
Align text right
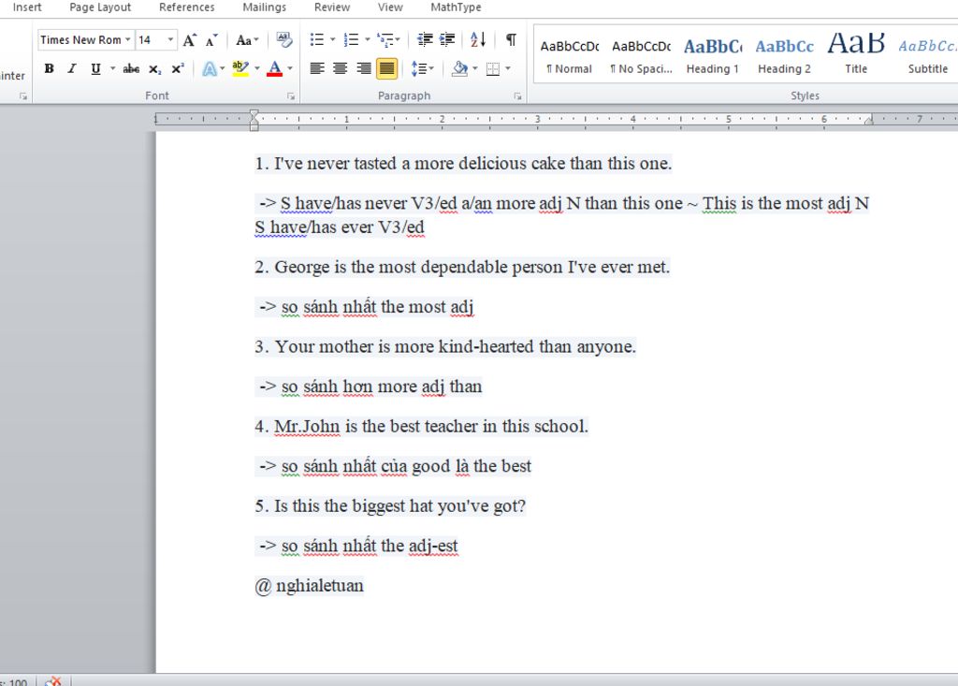point(364,68)
